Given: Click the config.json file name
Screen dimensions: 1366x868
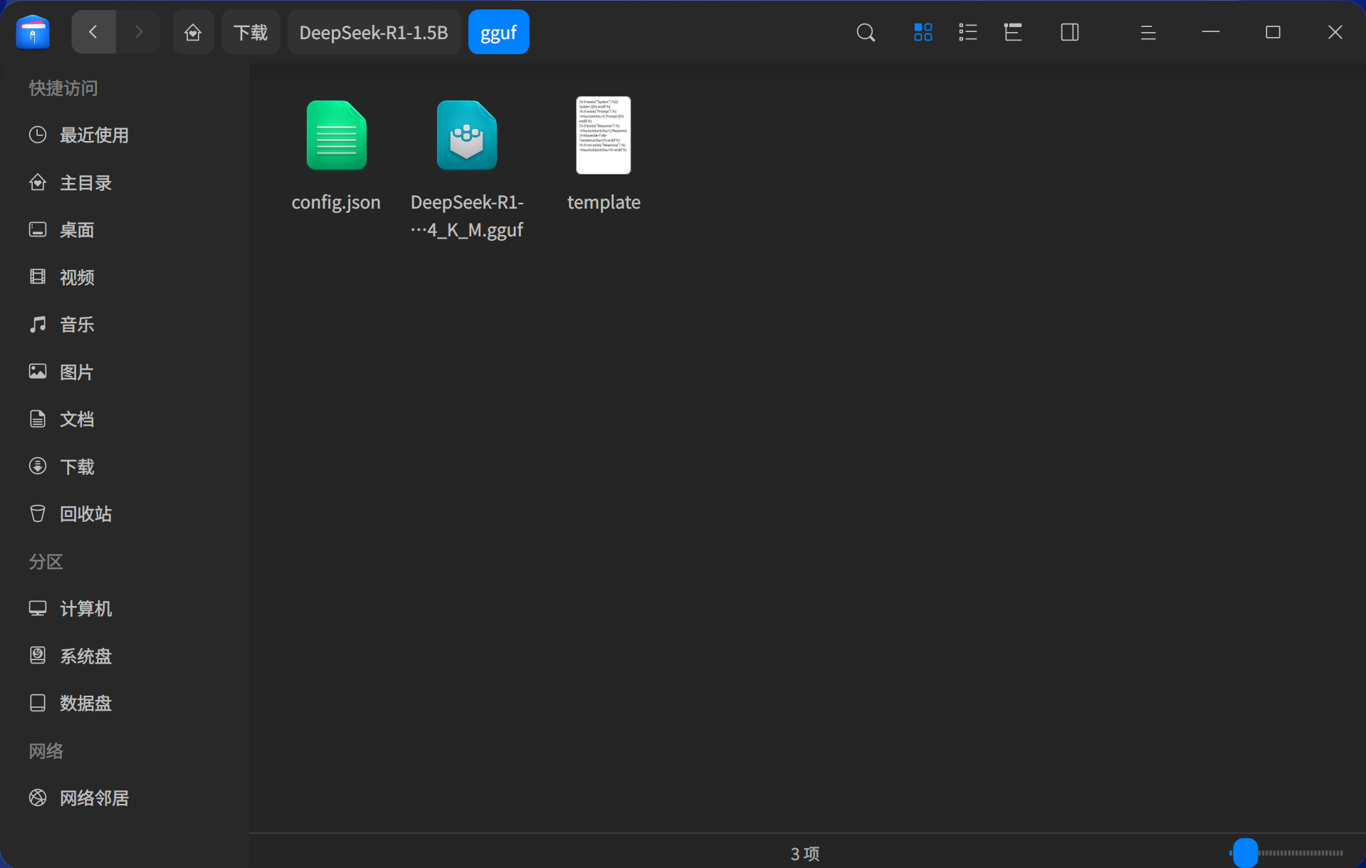Looking at the screenshot, I should click(x=336, y=202).
